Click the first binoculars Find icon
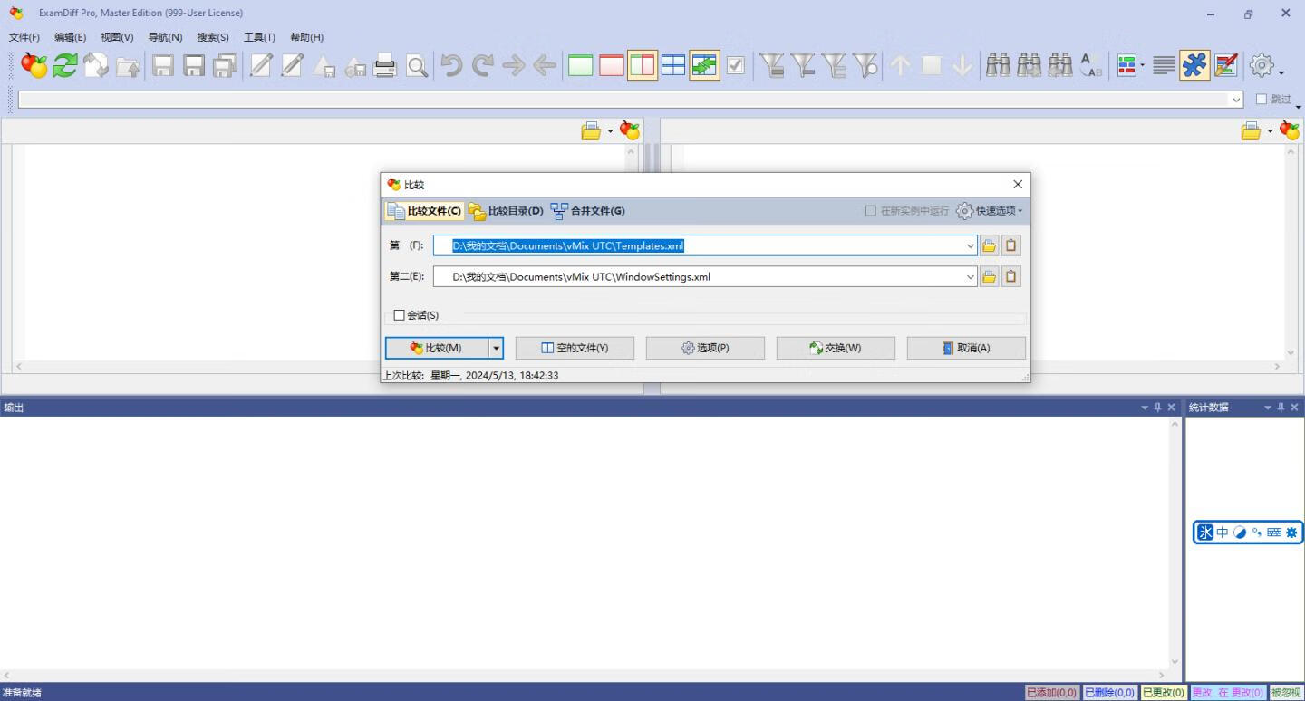The height and width of the screenshot is (701, 1305). (999, 65)
